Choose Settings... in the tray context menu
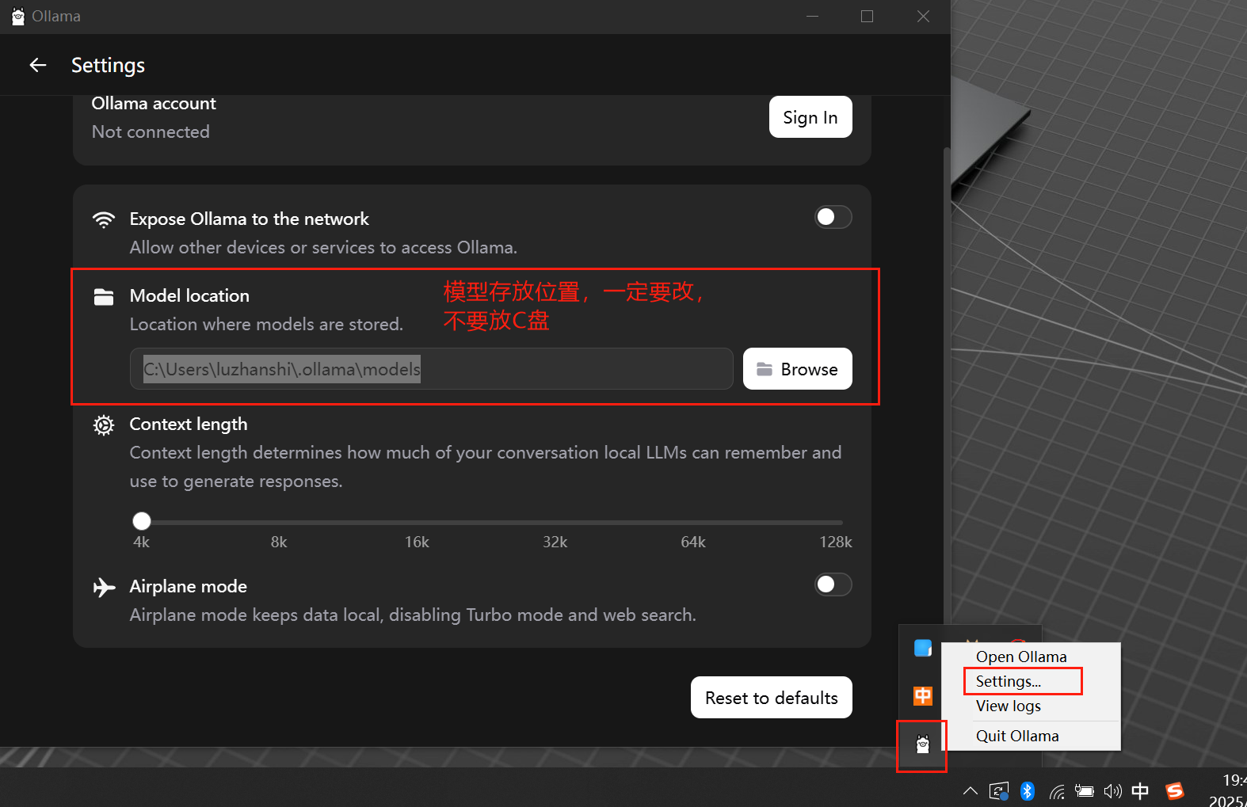This screenshot has height=807, width=1247. coord(1009,681)
